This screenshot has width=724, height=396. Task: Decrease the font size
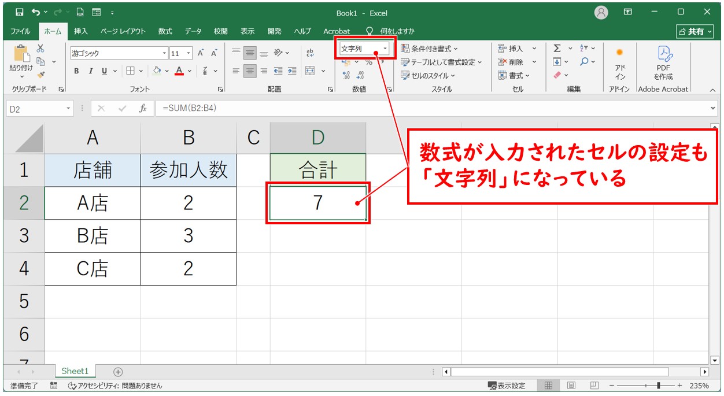point(213,53)
